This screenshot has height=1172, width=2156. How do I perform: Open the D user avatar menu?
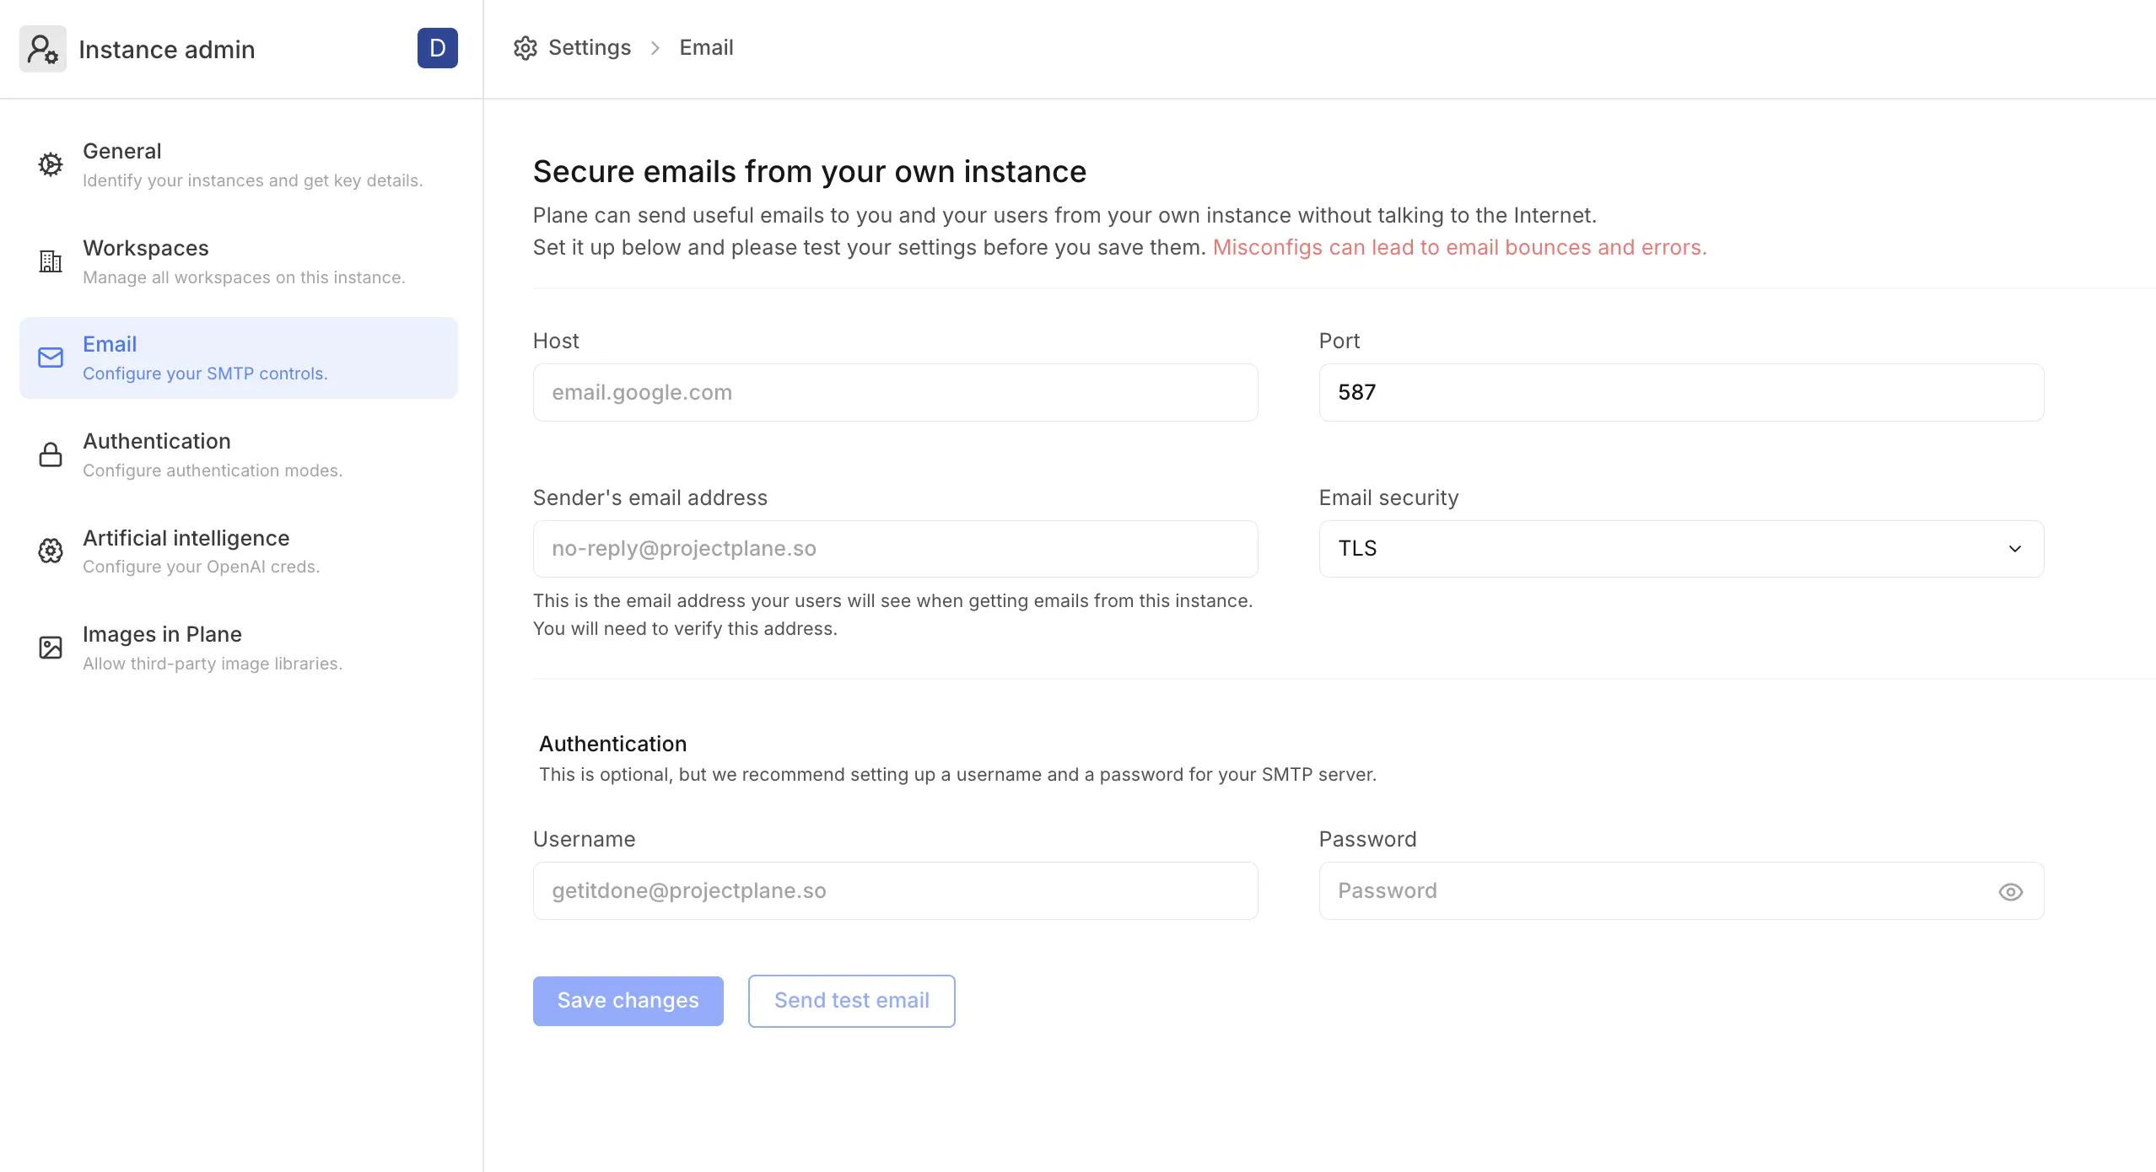coord(437,48)
